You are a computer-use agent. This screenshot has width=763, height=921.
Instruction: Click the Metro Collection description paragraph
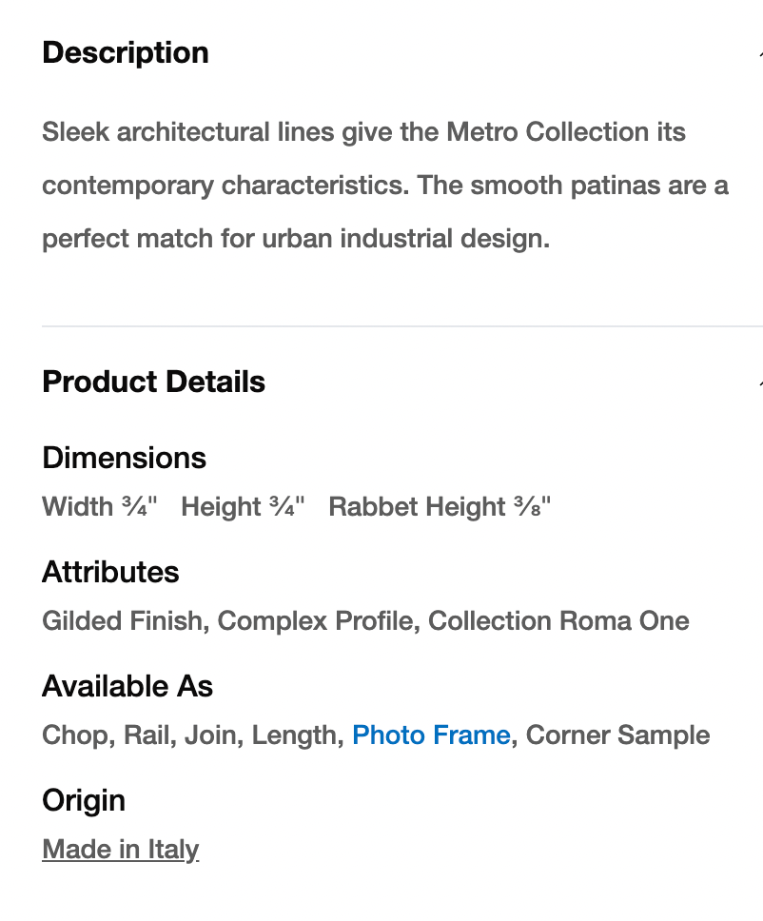pyautogui.click(x=384, y=185)
